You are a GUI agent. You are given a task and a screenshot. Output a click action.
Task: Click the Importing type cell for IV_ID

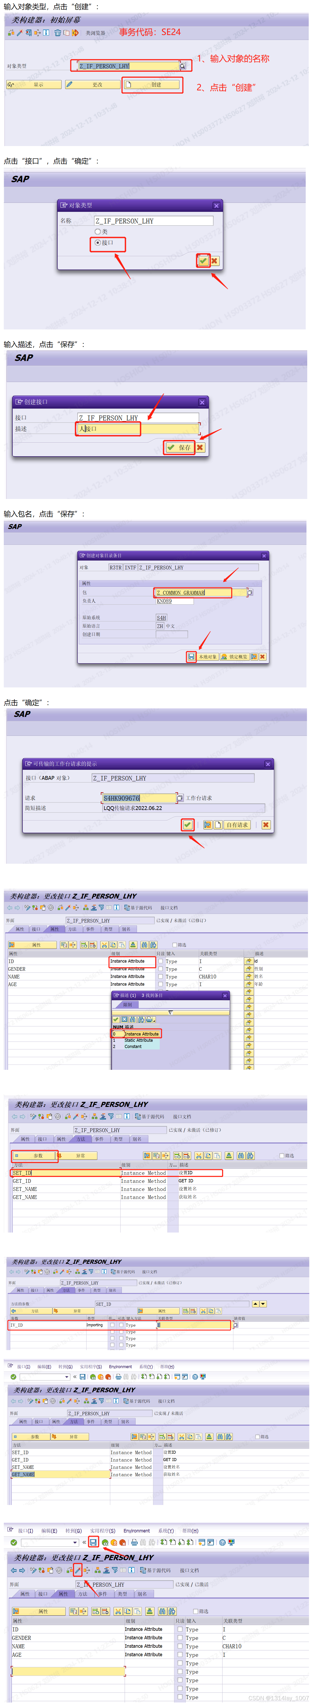click(95, 1325)
